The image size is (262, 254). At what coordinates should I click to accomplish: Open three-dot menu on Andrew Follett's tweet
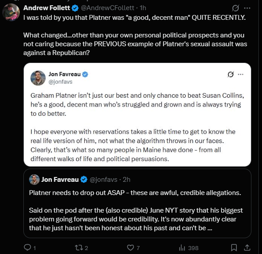coord(247,8)
